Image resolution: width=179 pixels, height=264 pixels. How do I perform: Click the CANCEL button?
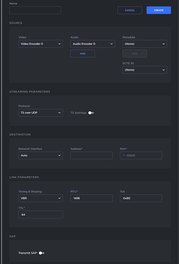(x=130, y=10)
